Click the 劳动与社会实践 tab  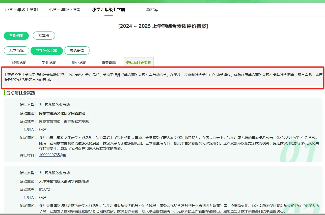coord(138,62)
